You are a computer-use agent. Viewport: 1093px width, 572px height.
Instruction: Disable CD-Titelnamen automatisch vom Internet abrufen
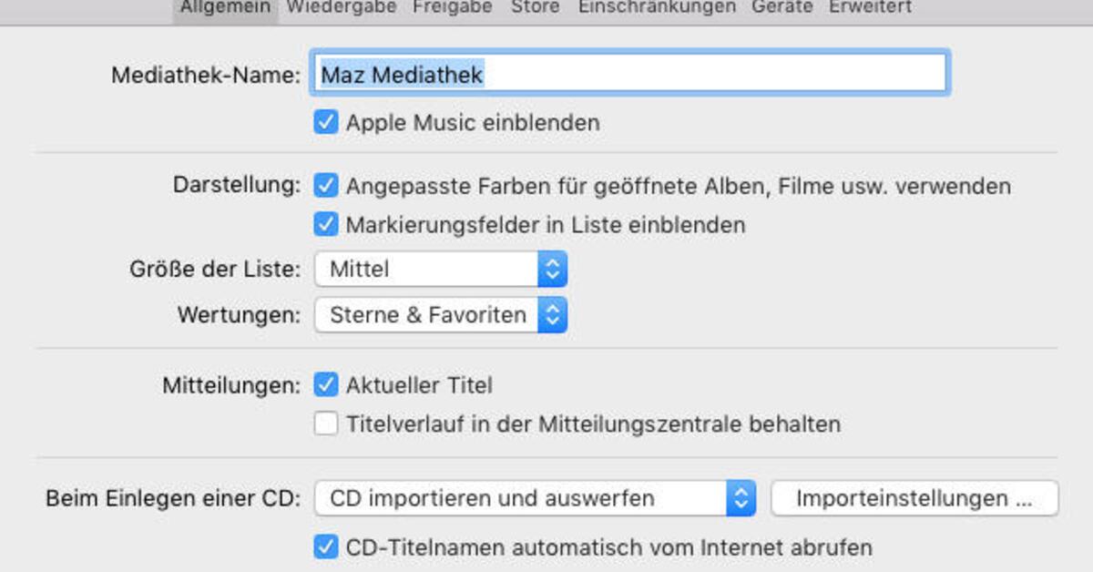tap(325, 547)
